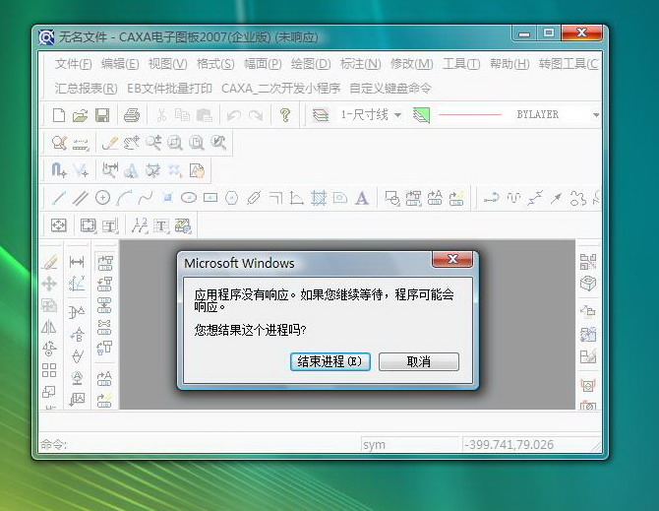Click the red BYLAYER line style preview
Viewport: 659px width, 511px height.
click(x=470, y=114)
